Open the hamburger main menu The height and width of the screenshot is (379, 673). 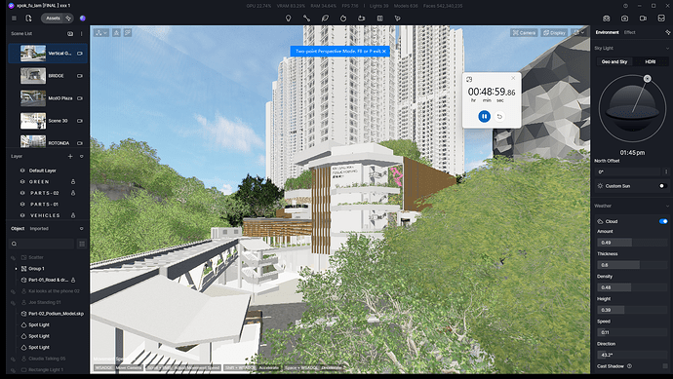(x=15, y=19)
